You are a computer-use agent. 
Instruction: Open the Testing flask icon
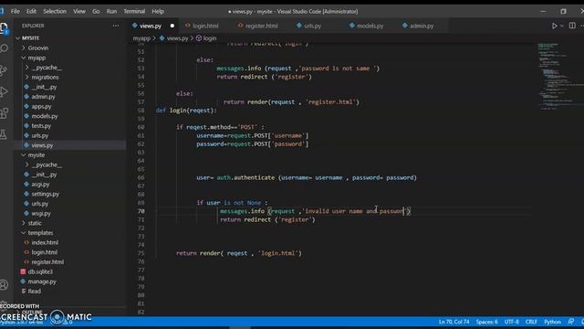[4, 134]
